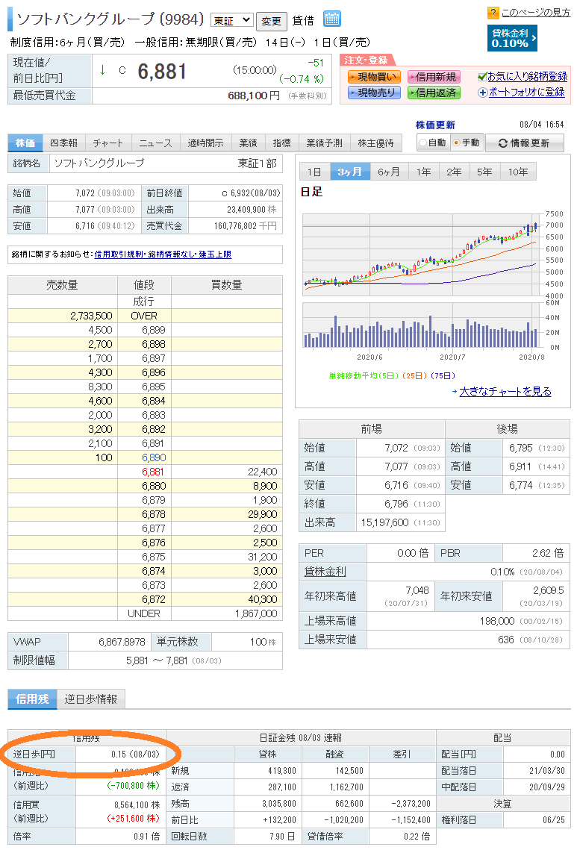Click the 23,409,900 株 volume value
This screenshot has width=577, height=853.
[x=252, y=210]
